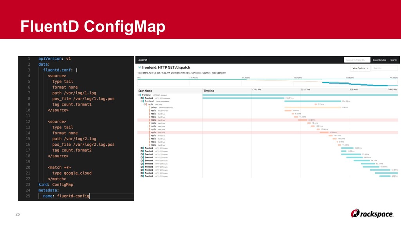Open the redis FindDriverIDs span row

[159, 111]
